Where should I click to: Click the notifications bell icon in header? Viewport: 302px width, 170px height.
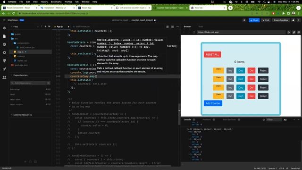(x=294, y=20)
